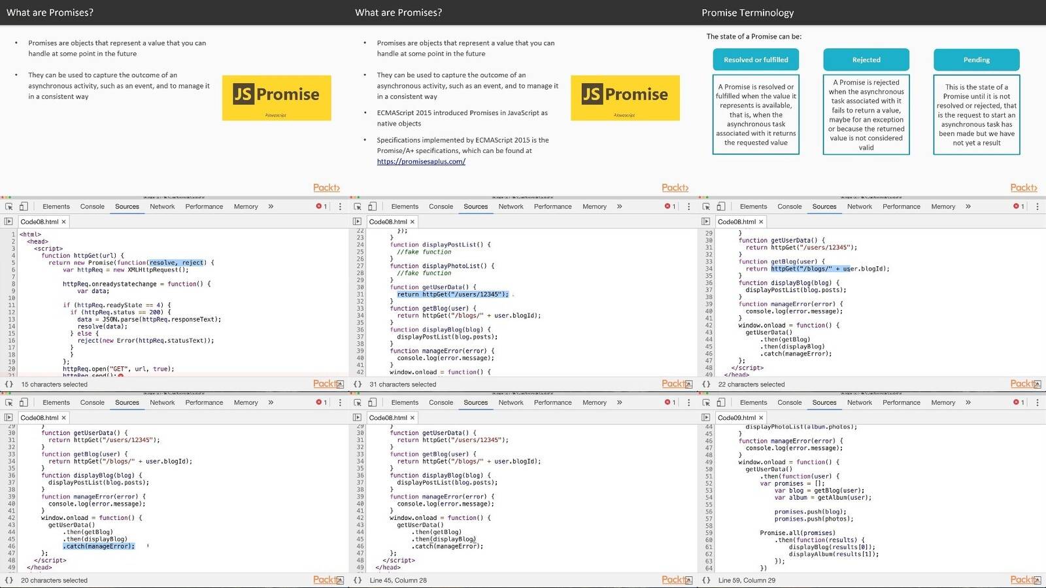This screenshot has height=588, width=1046.
Task: Click pretty-print braces beside 'Line 59, Column 29'
Action: click(x=706, y=580)
